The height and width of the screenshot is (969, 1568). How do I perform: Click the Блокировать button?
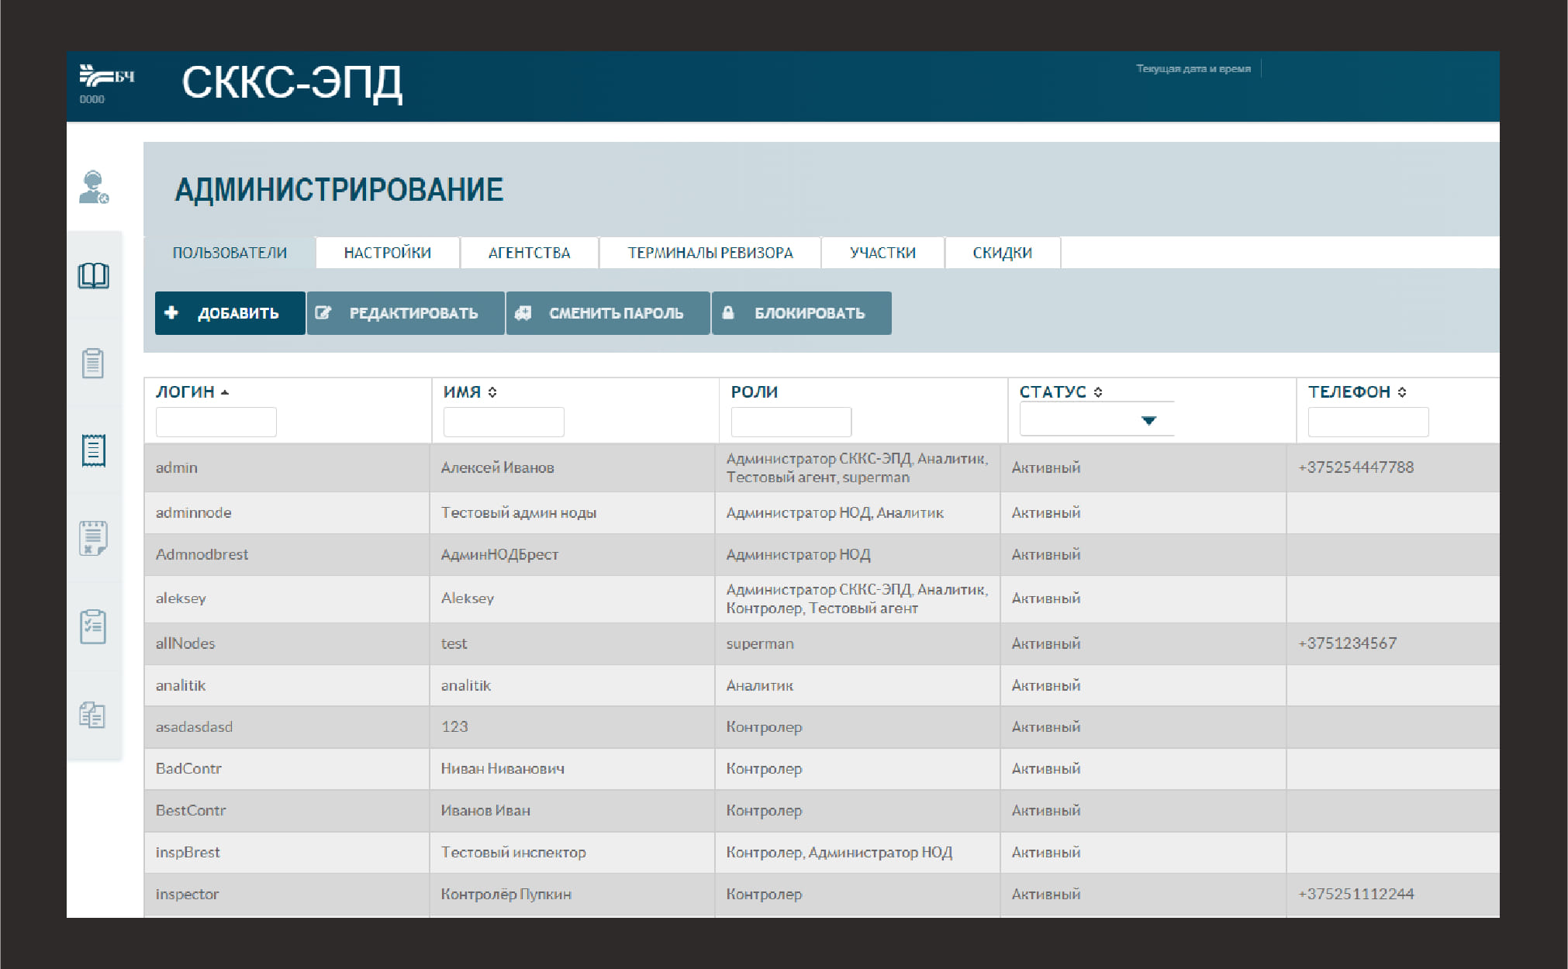802,313
